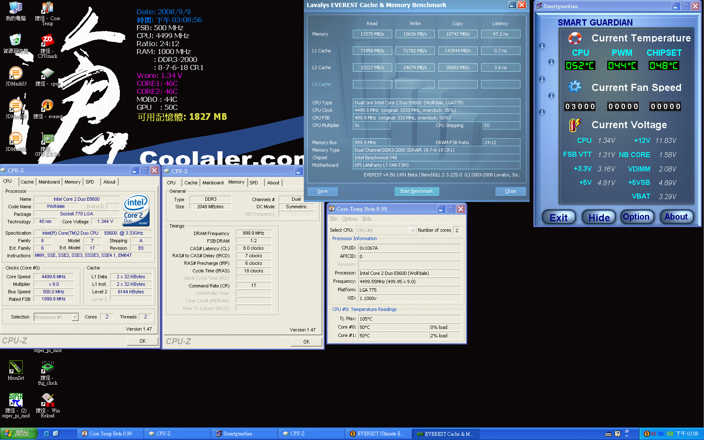Click the CHIPSET temperature readout 048°C

pos(664,65)
